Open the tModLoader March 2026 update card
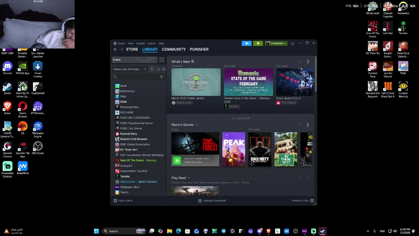This screenshot has width=419, height=236. click(196, 82)
